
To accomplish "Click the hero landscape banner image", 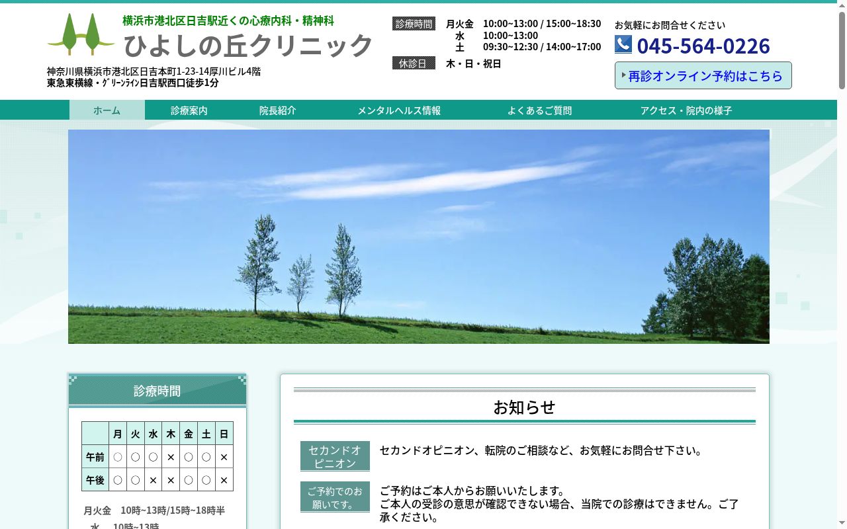I will tap(419, 237).
